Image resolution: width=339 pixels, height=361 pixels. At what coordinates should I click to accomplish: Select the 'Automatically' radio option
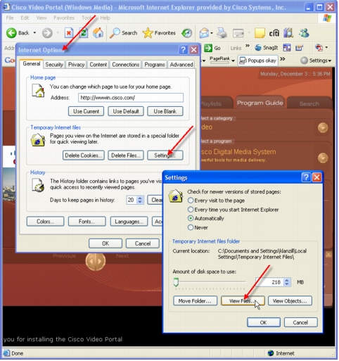pyautogui.click(x=191, y=218)
